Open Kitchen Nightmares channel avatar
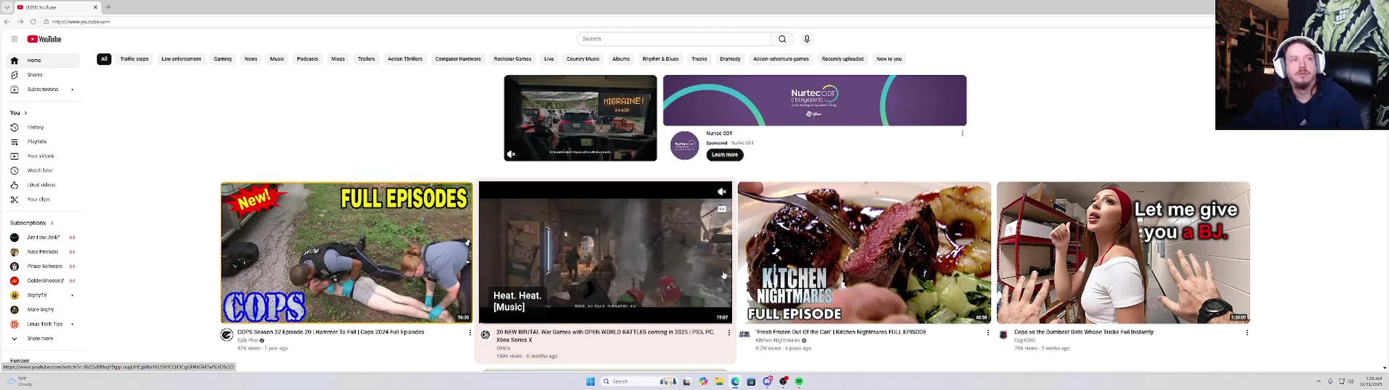1389x390 pixels. [744, 335]
